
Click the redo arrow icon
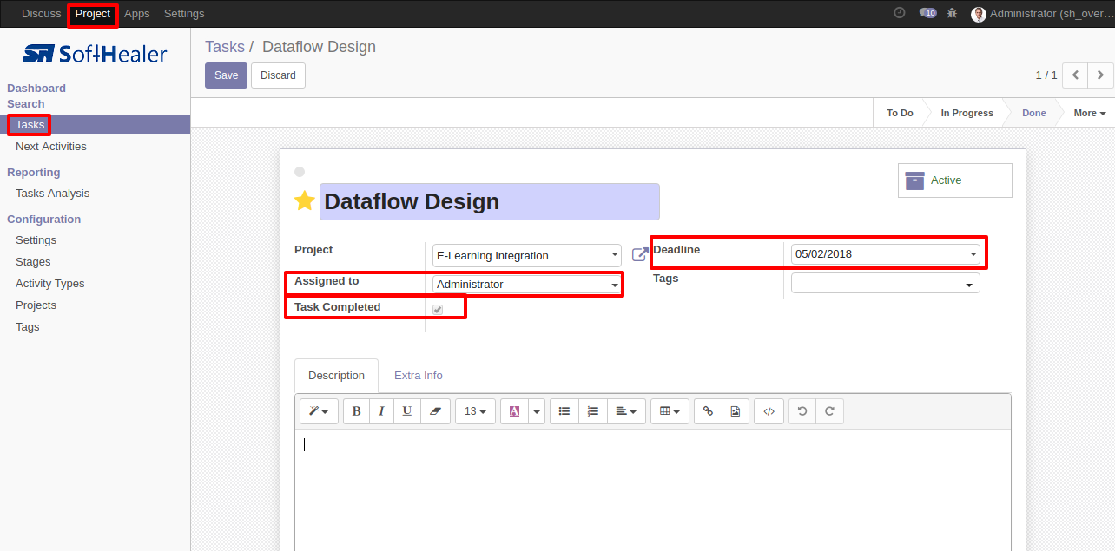829,411
